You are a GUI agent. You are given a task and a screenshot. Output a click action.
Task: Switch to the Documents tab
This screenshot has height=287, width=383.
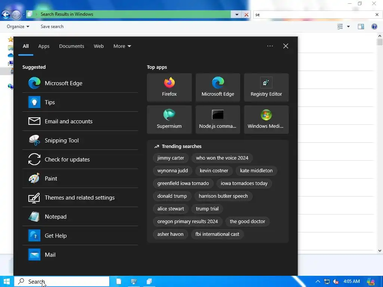(71, 46)
